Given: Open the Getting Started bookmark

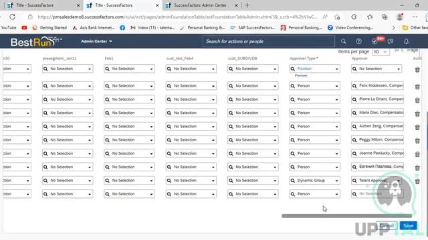Looking at the screenshot, I should (49, 27).
